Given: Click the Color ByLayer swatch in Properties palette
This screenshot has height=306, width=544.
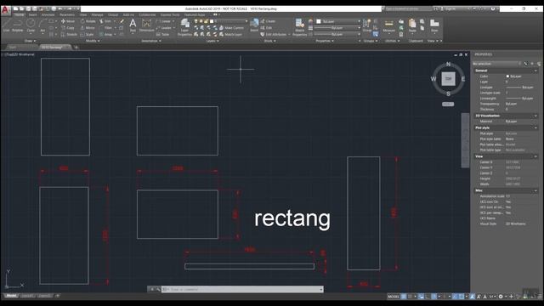Looking at the screenshot, I should pos(507,76).
